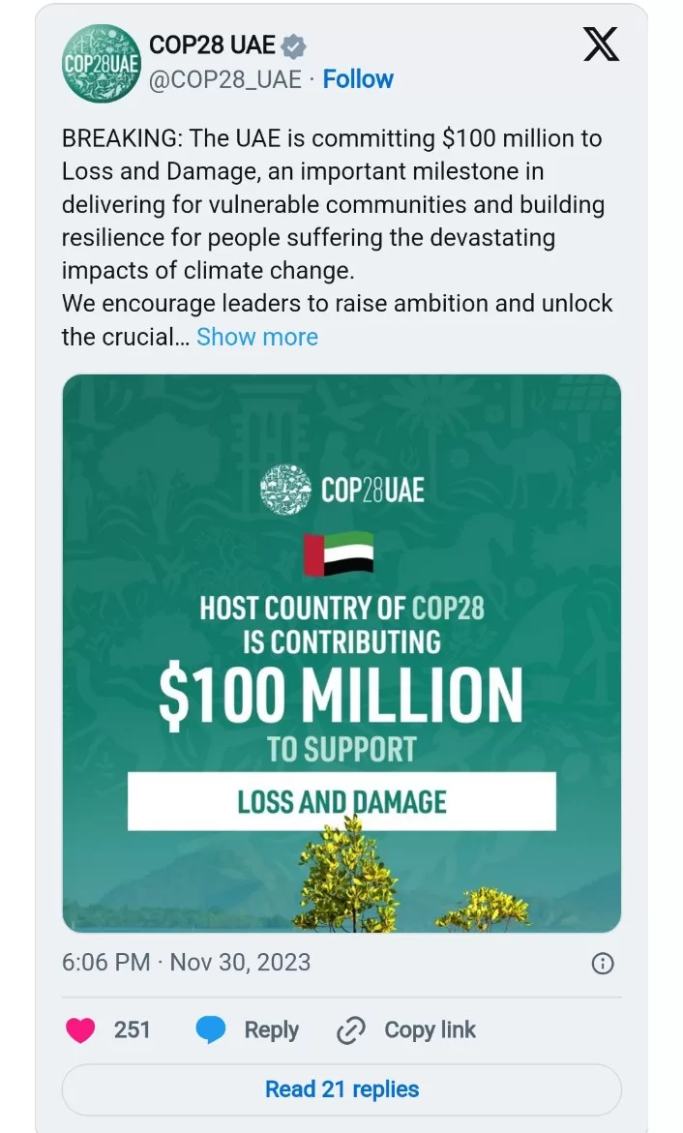
Task: Click the COP28 UAE display name
Action: pos(212,45)
